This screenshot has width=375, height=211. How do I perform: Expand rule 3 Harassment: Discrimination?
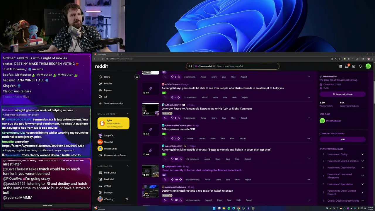[362, 168]
